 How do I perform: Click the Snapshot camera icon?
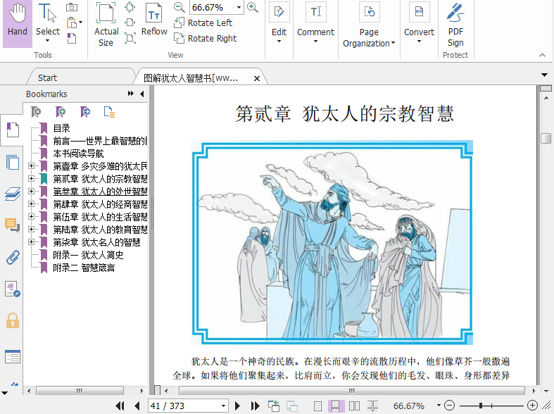point(72,8)
